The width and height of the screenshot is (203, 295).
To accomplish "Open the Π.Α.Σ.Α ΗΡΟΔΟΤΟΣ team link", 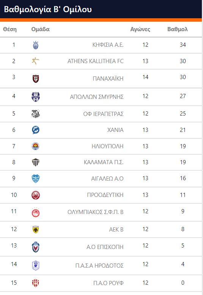I will click(x=99, y=265).
